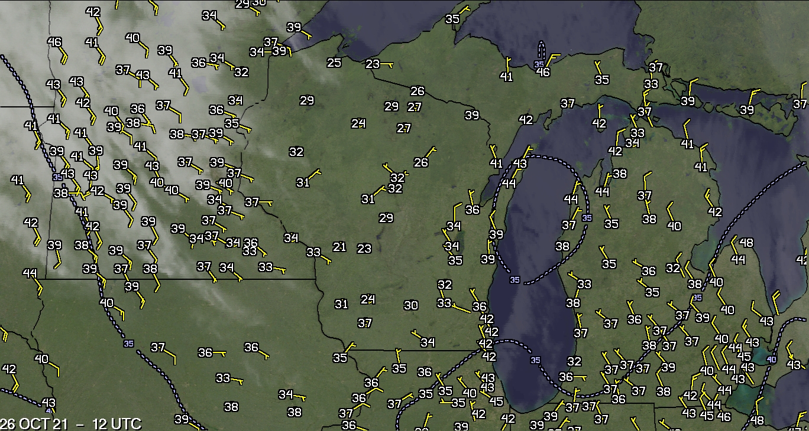Select the 35 isotherm label on Lake Michigan's east shore
This screenshot has height=431, width=809.
(x=587, y=218)
